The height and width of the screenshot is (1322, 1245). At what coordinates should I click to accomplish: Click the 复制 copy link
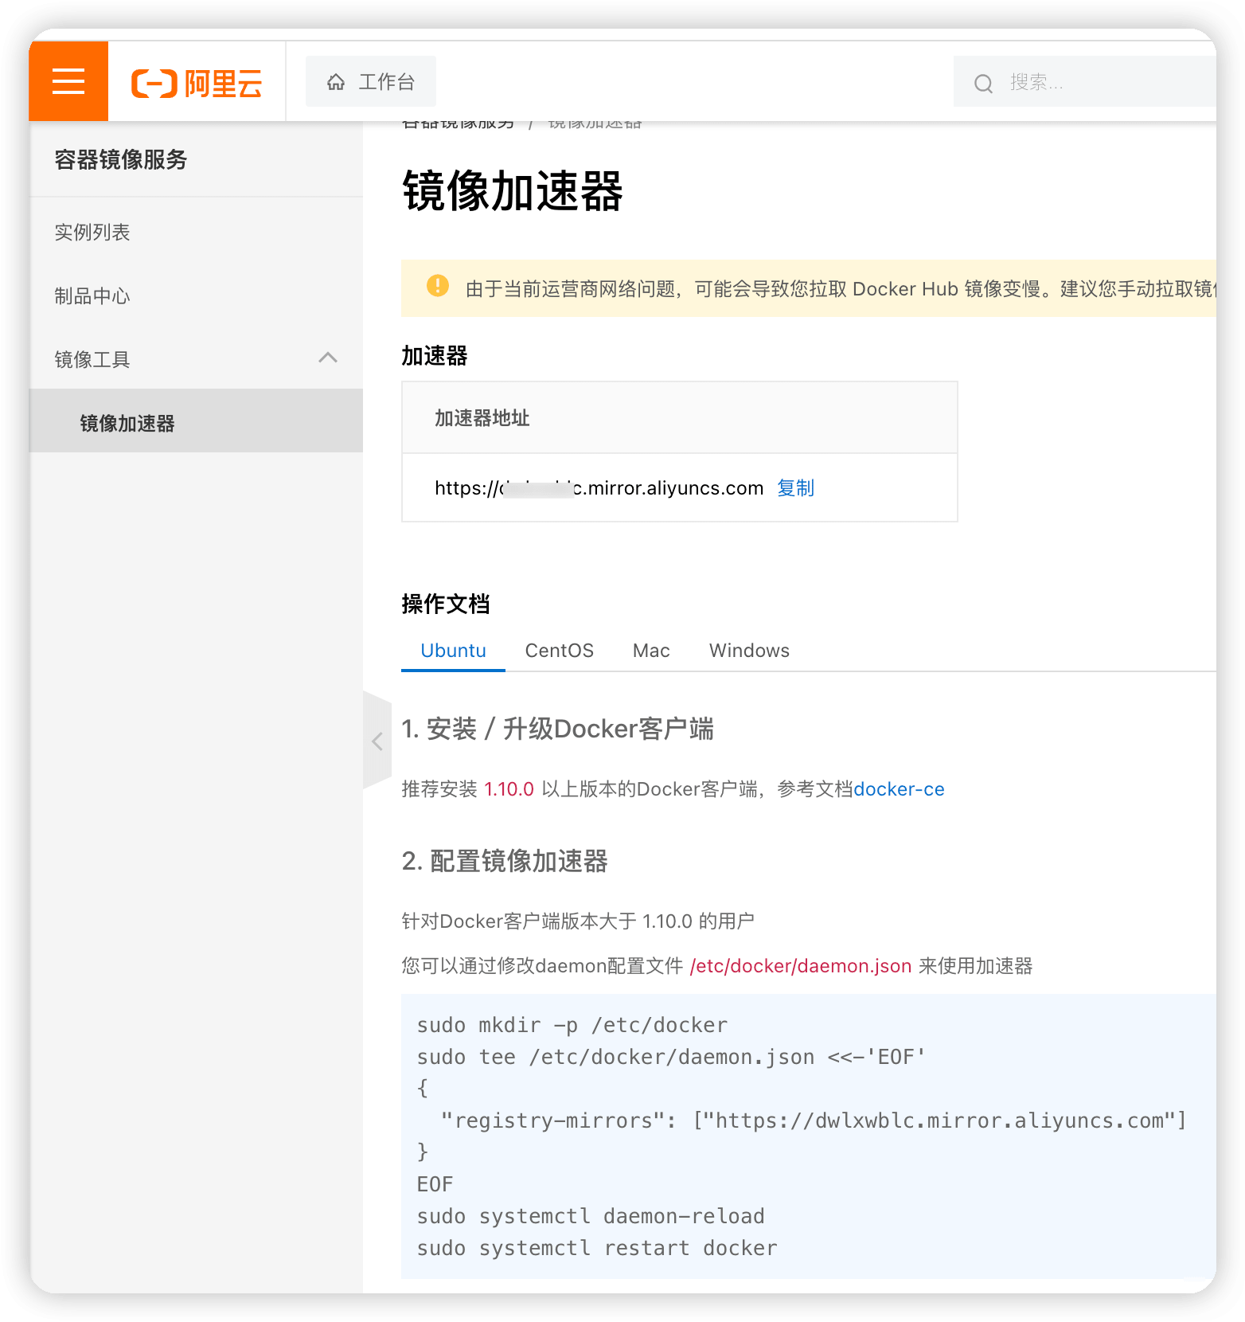(795, 488)
